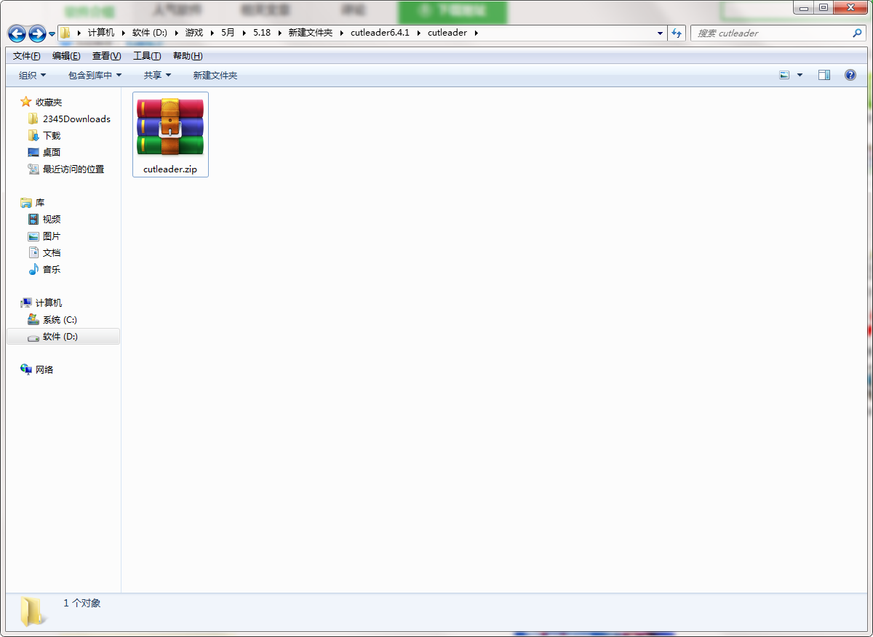Open 软件 (D:) drive in navigation pane

point(60,336)
